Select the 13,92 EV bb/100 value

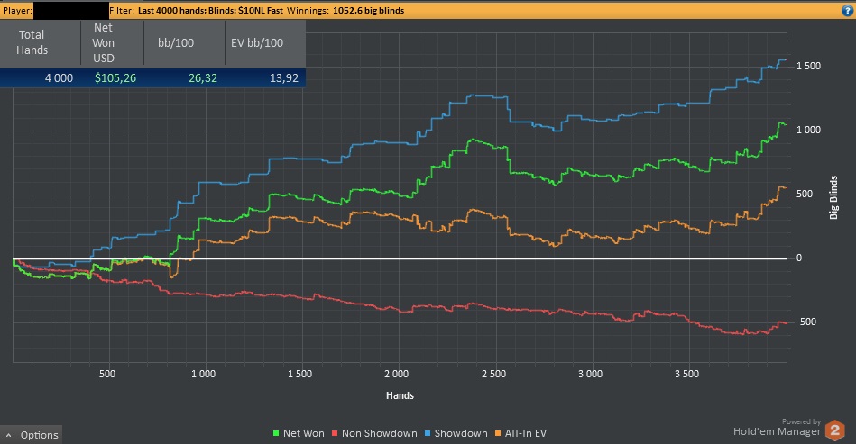point(284,78)
